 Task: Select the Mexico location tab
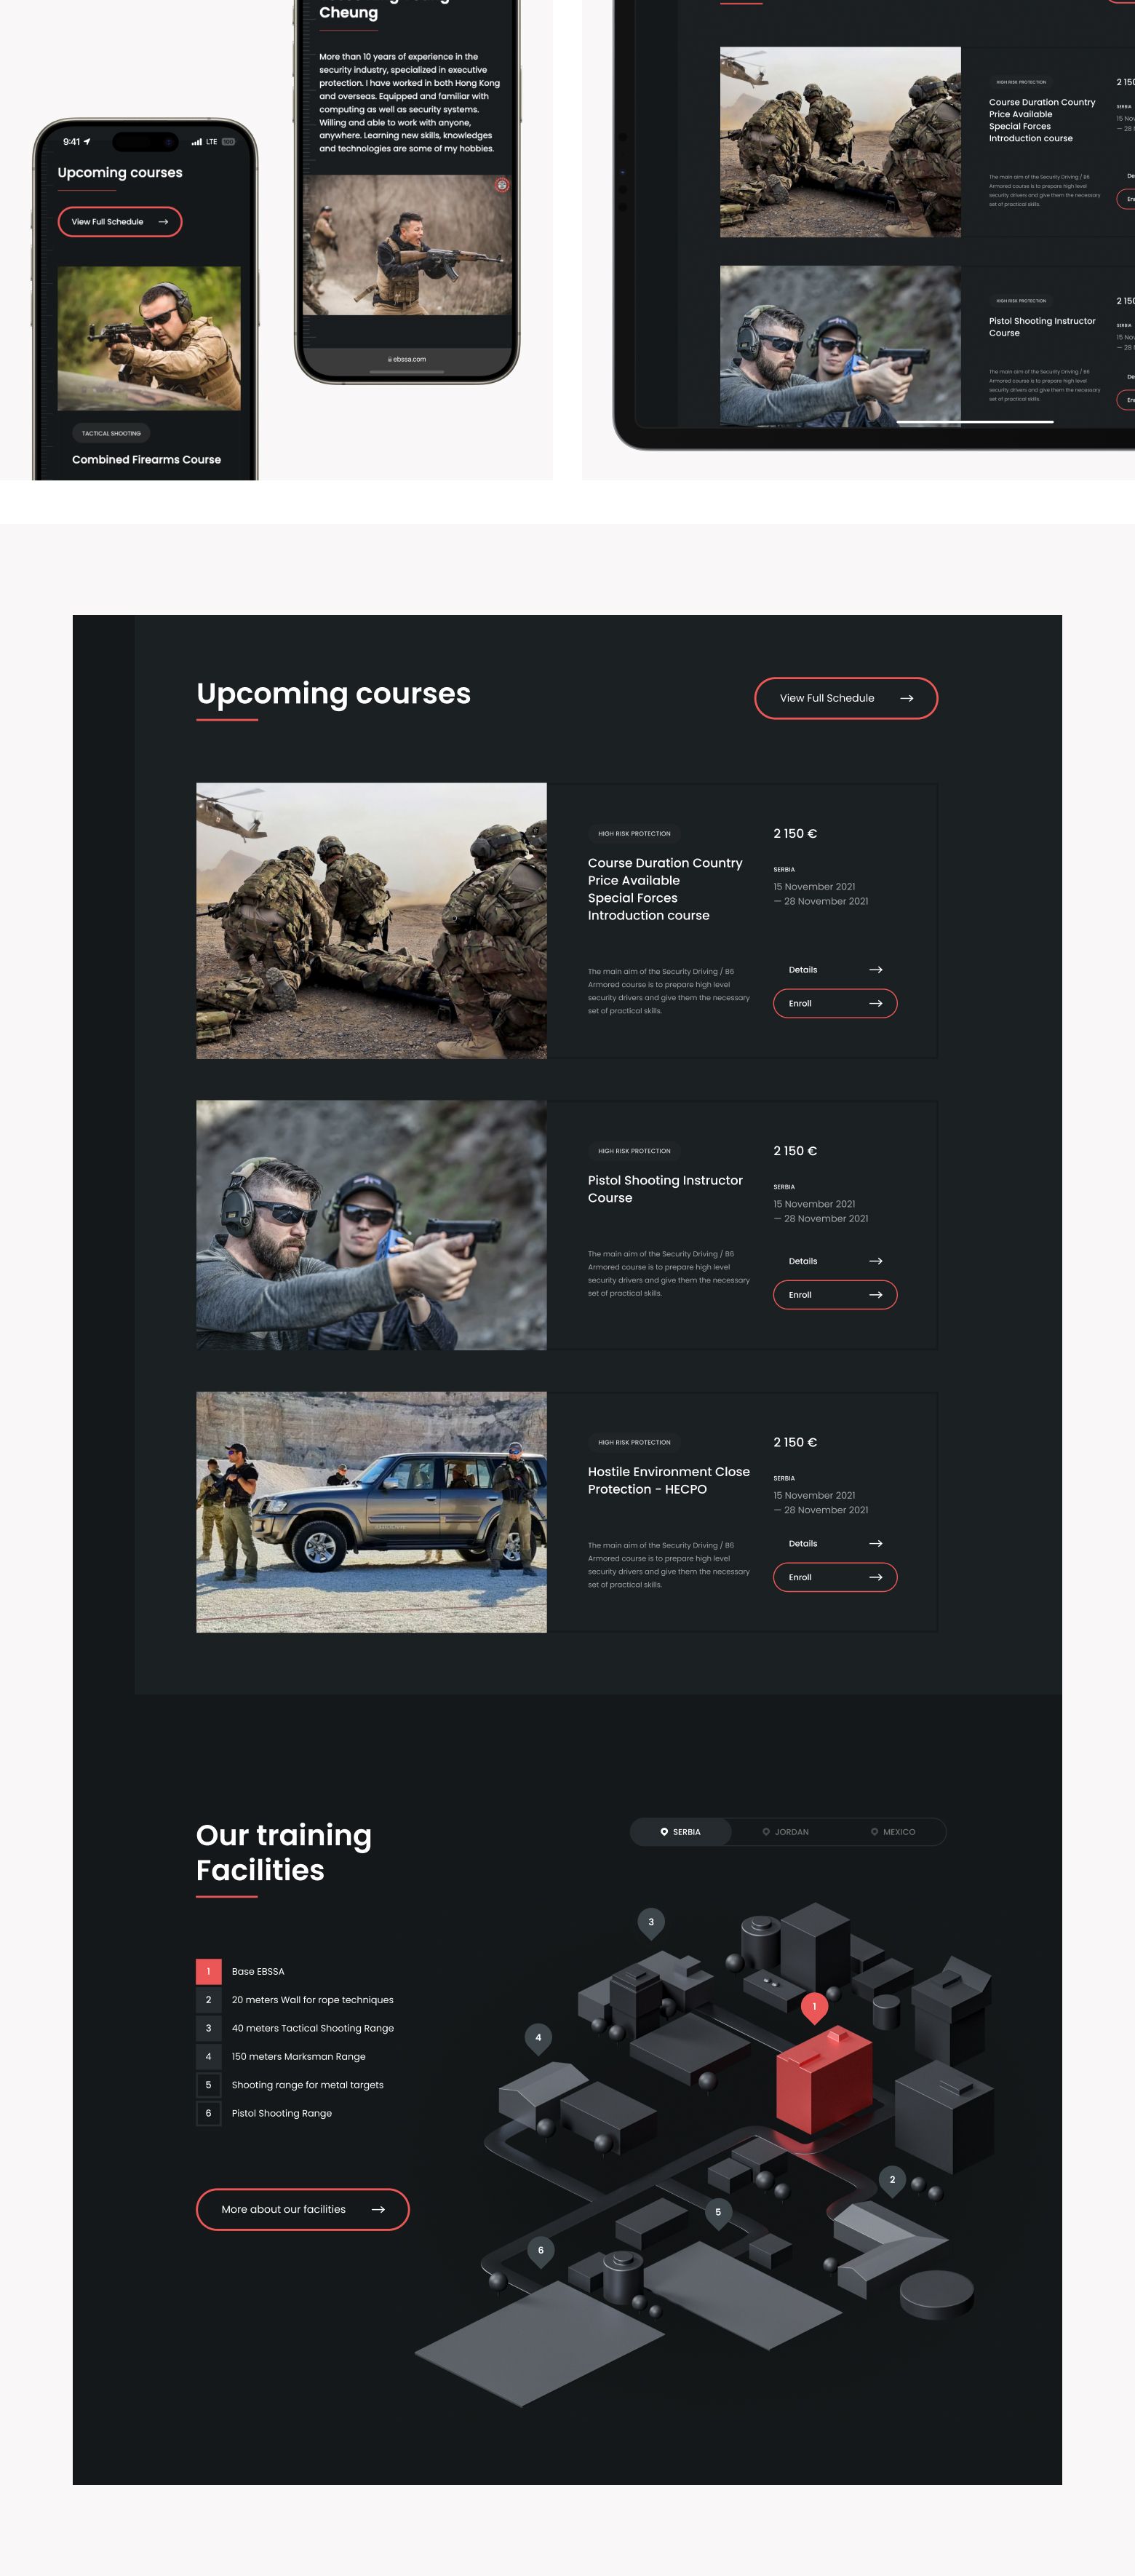[893, 1832]
